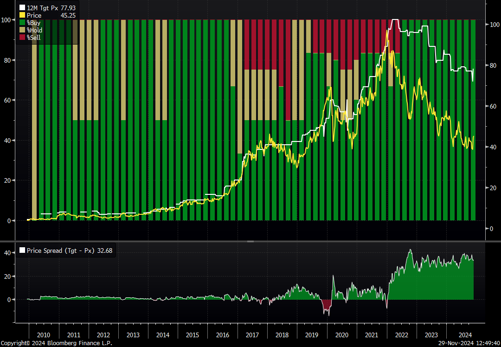The width and height of the screenshot is (501, 347).
Task: Click the green %Buy legend swatch
Action: (22, 23)
